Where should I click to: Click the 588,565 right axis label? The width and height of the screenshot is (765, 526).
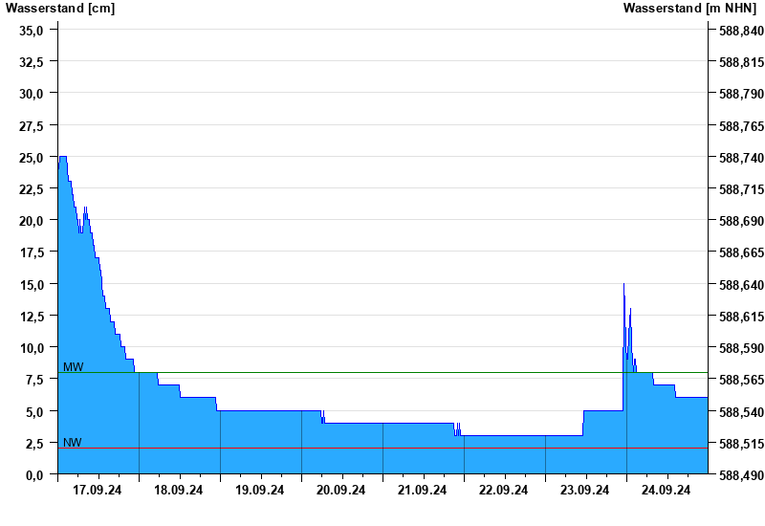tap(742, 380)
